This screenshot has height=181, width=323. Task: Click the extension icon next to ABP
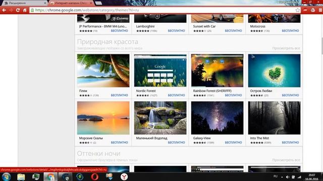point(313,10)
